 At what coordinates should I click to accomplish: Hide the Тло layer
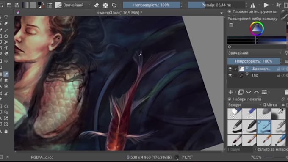coord(230,75)
